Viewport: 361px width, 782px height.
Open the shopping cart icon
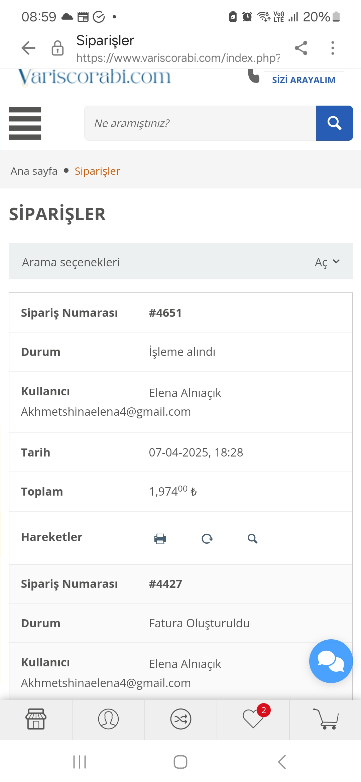(326, 719)
